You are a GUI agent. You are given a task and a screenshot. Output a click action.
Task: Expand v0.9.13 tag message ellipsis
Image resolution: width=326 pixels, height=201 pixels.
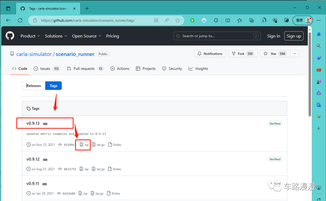(x=45, y=124)
